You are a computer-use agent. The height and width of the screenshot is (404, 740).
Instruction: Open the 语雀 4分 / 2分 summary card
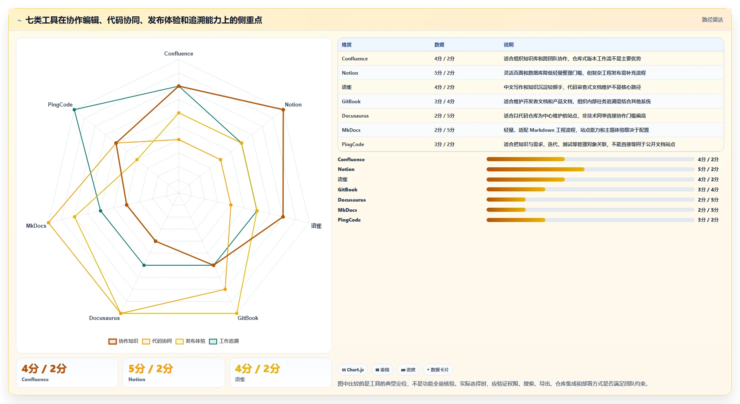280,373
